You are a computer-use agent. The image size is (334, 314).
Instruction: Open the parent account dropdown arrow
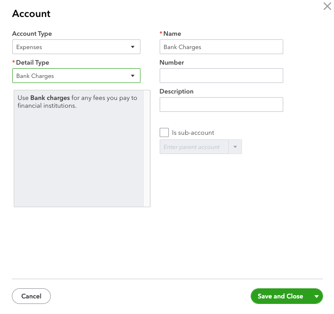pos(235,147)
